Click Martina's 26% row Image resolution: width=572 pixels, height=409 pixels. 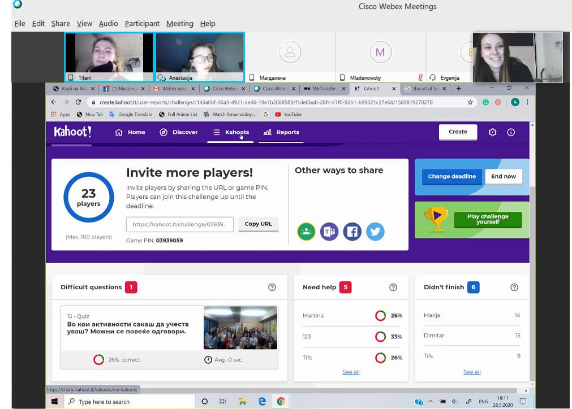tap(352, 316)
